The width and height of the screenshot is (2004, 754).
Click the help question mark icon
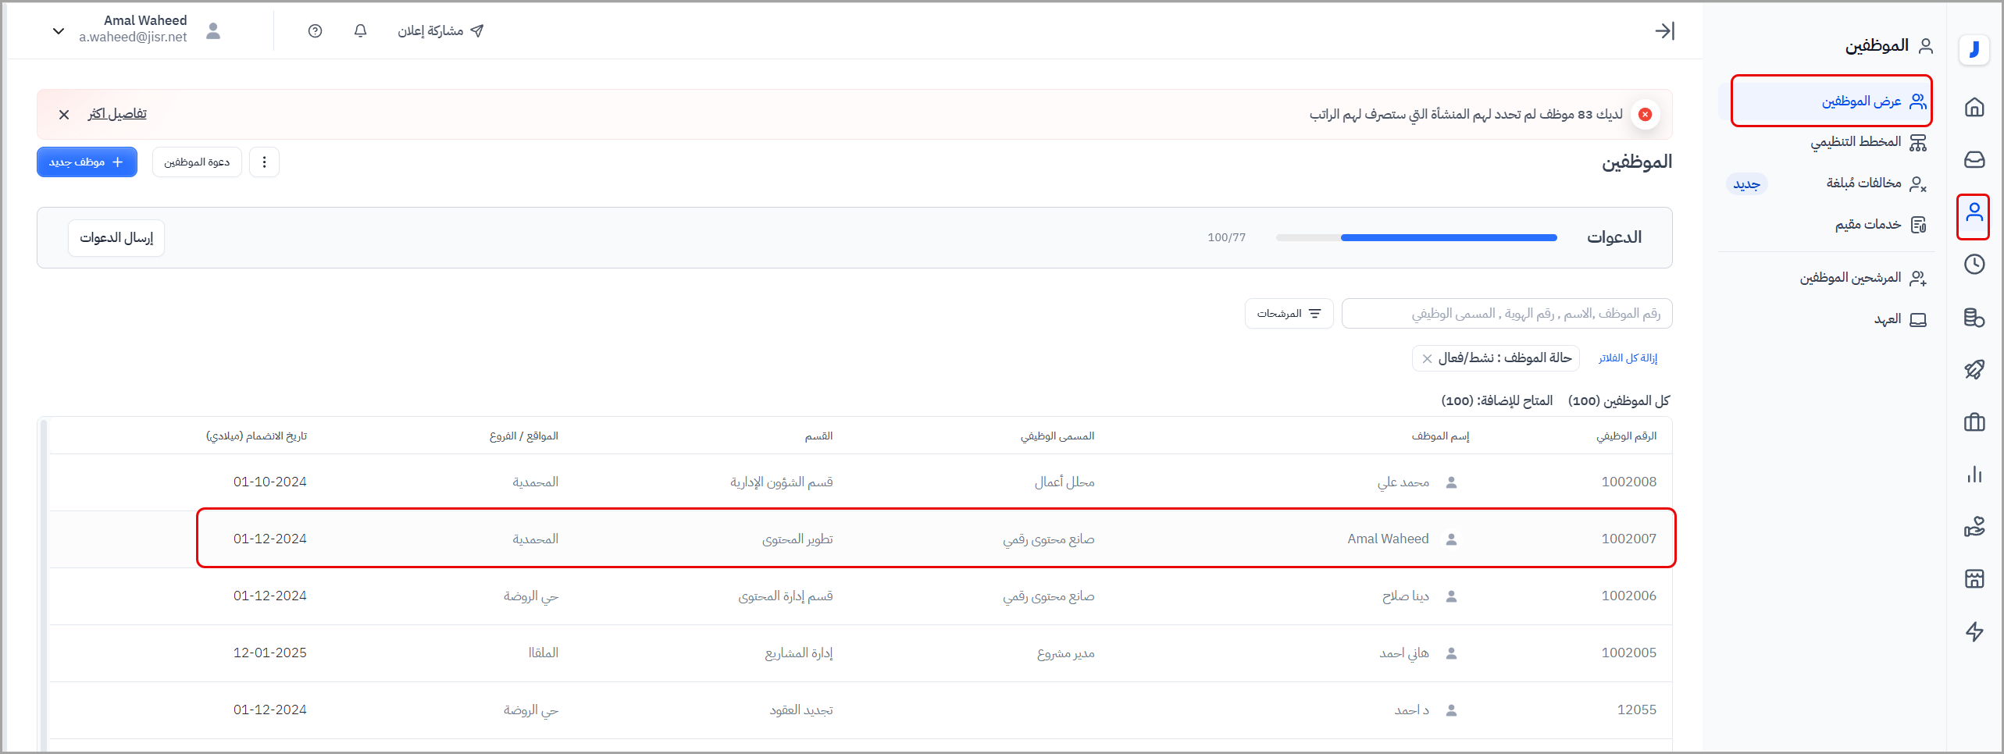click(x=315, y=31)
